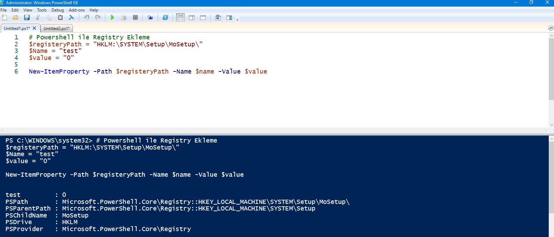Paste clipboard content using the paste icon
The width and height of the screenshot is (554, 237).
60,17
